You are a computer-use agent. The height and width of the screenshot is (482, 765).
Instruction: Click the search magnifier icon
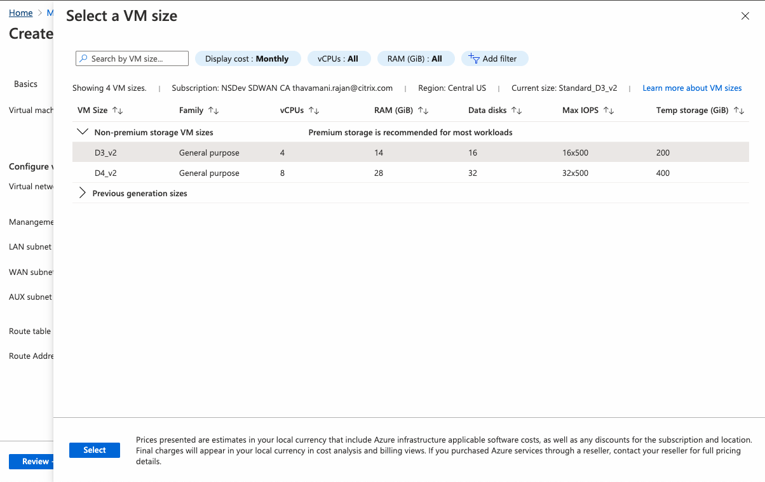pos(83,58)
